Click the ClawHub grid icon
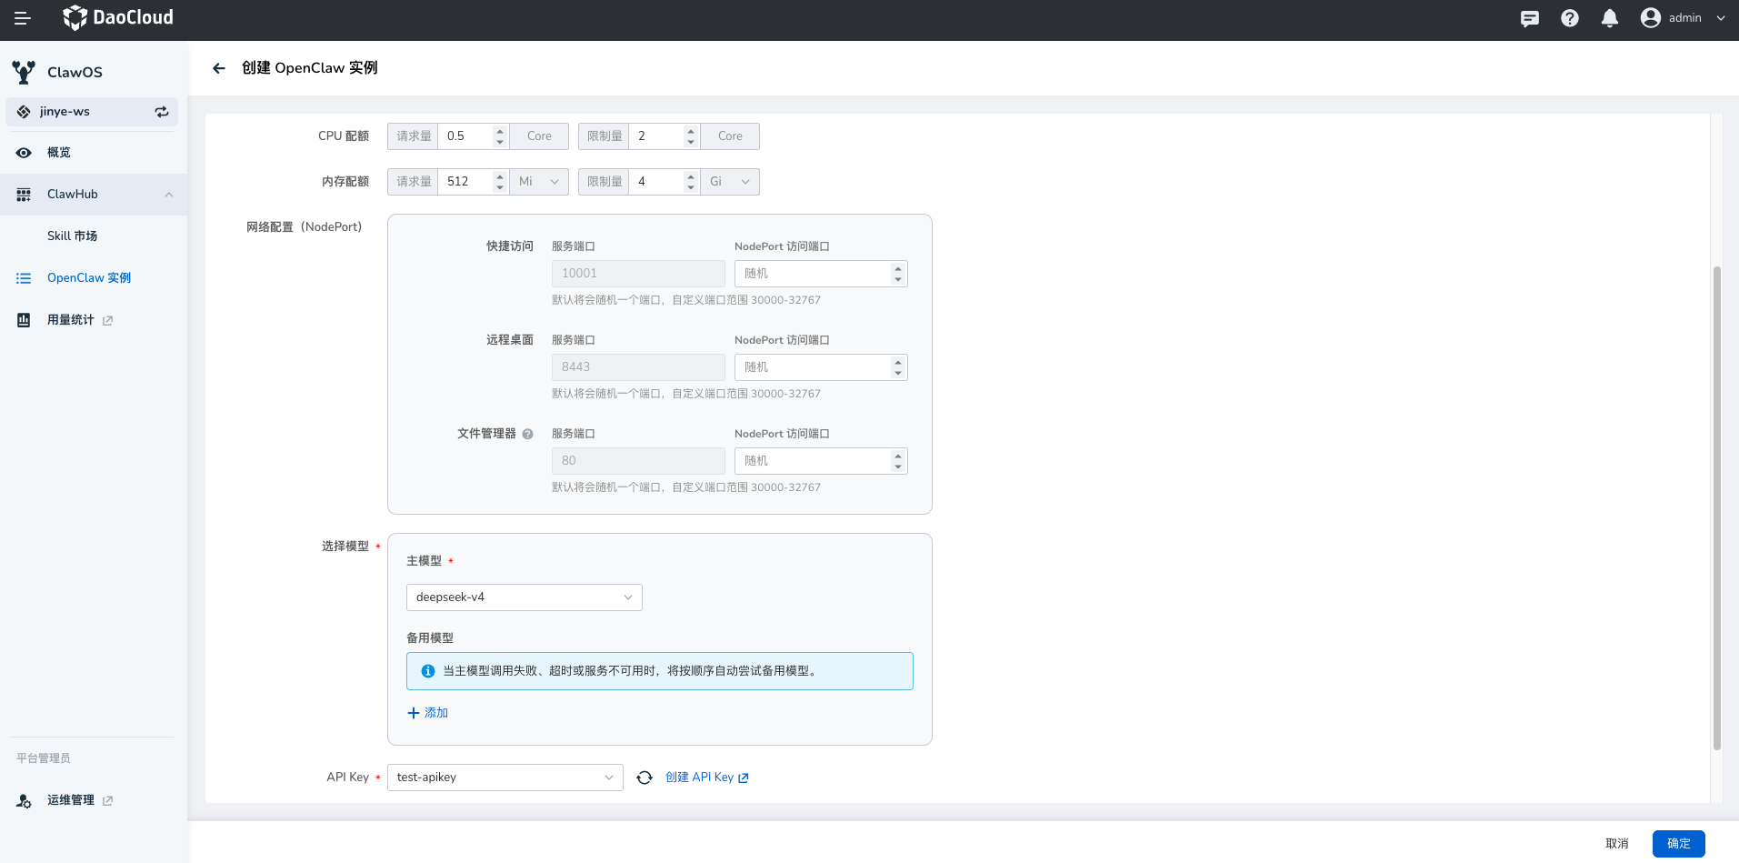Viewport: 1739px width, 863px height. coord(24,195)
